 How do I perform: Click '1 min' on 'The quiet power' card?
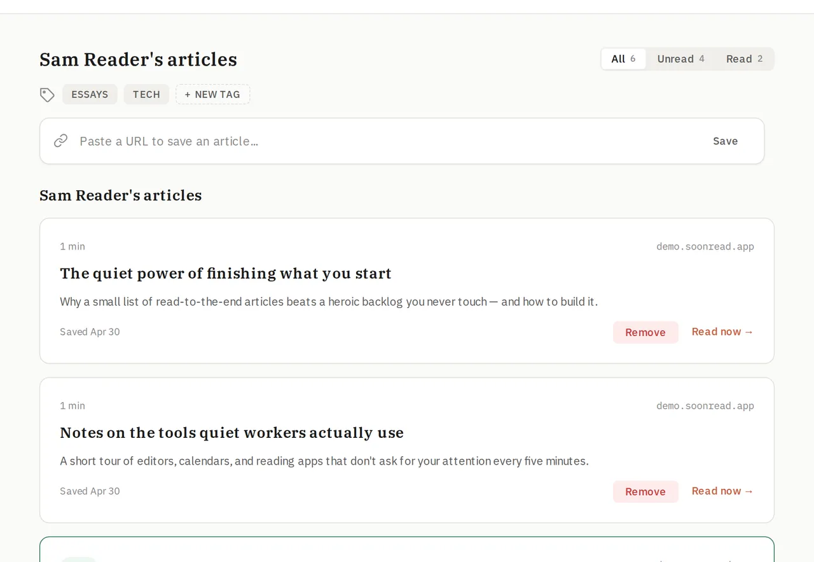click(72, 246)
